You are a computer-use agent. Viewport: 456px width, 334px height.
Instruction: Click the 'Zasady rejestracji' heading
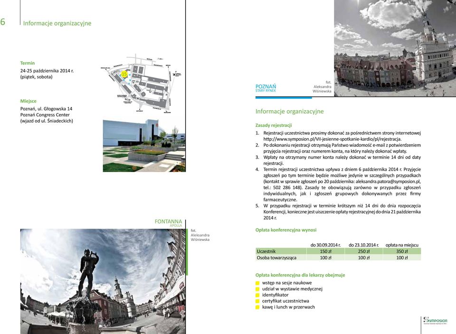[x=274, y=125]
